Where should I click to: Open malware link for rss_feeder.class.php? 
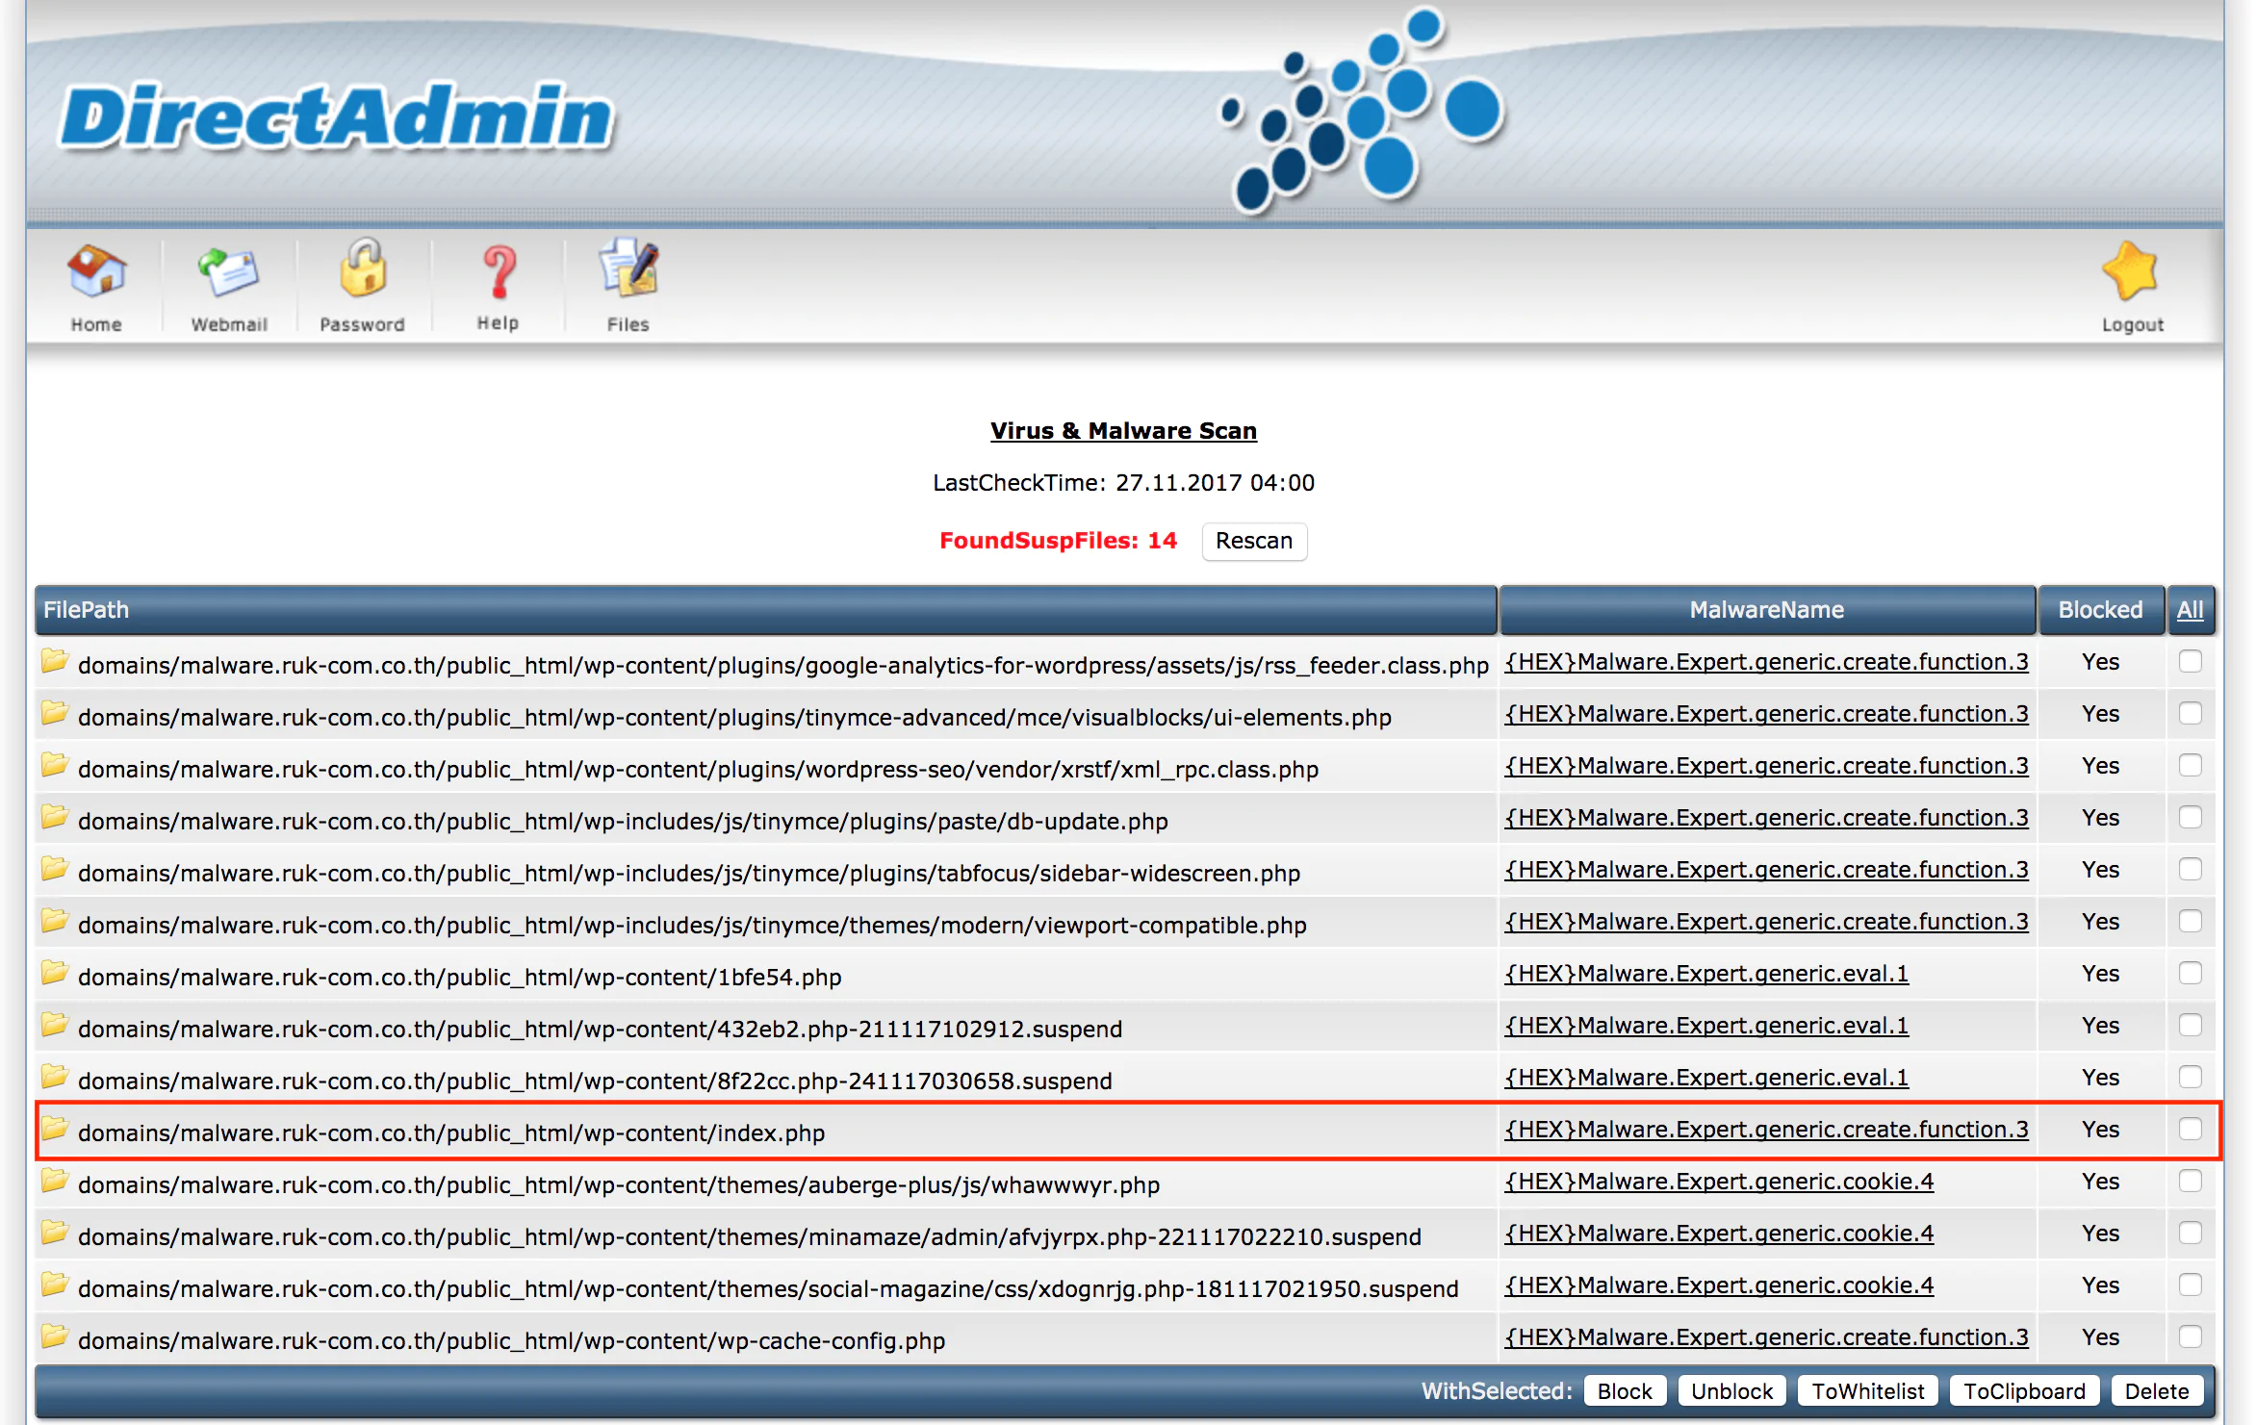pyautogui.click(x=1766, y=662)
